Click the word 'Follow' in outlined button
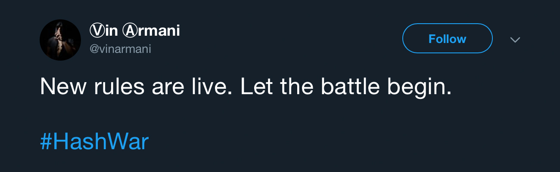 click(x=447, y=39)
